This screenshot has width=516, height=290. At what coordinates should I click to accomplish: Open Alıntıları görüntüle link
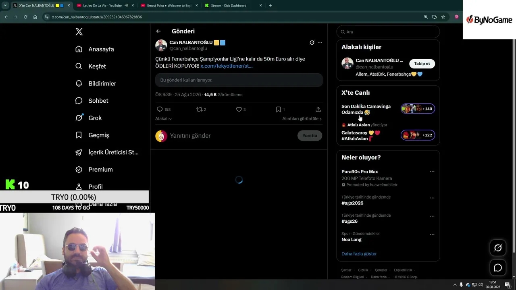(x=302, y=119)
